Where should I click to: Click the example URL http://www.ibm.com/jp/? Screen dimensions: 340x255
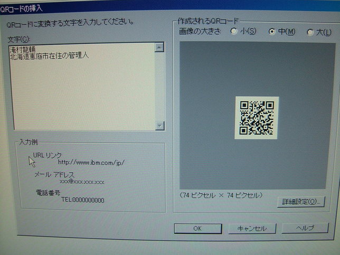(x=91, y=163)
